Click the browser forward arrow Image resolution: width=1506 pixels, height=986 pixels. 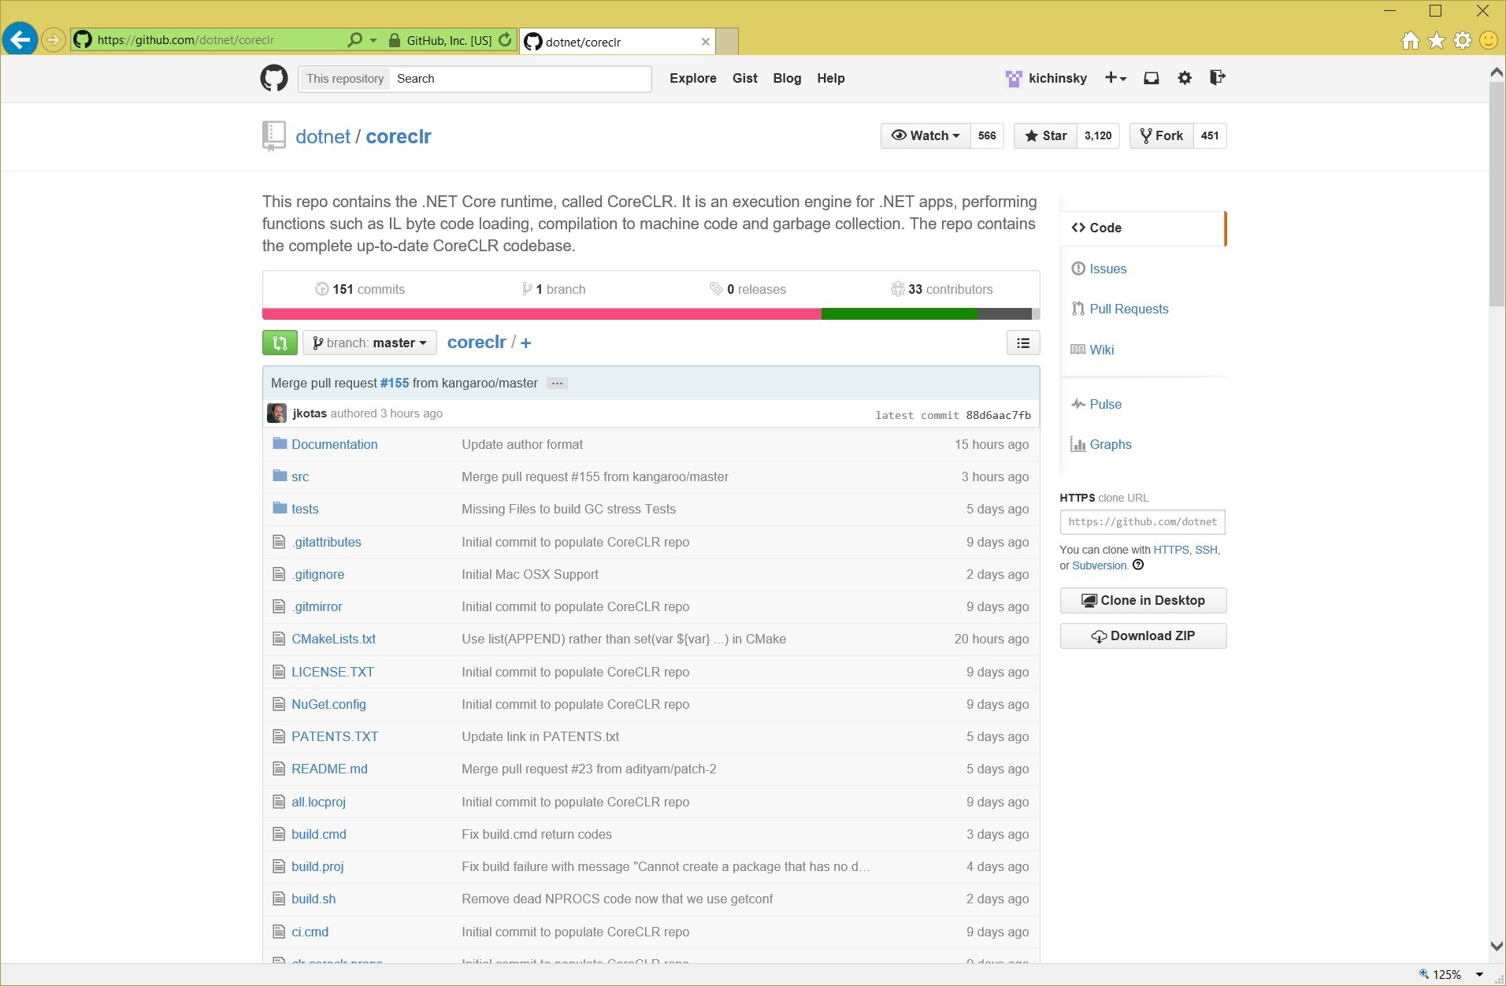(x=53, y=39)
